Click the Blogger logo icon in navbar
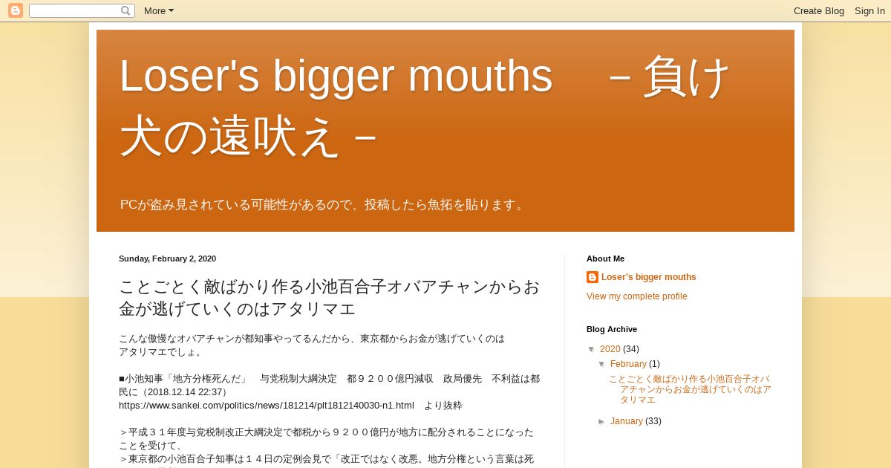The width and height of the screenshot is (891, 468). [x=16, y=10]
